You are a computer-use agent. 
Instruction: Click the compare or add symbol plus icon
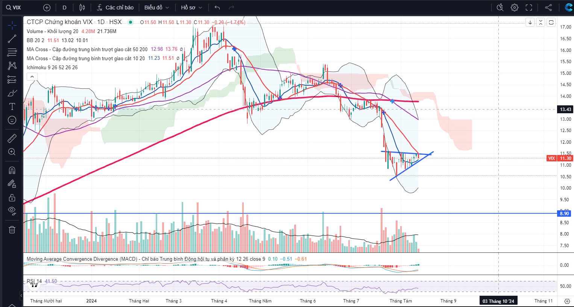[47, 8]
